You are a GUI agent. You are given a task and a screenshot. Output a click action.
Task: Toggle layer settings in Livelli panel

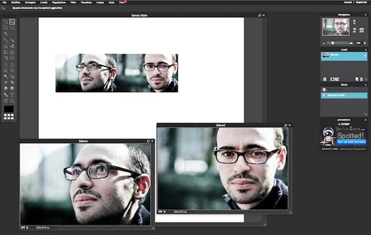325,79
